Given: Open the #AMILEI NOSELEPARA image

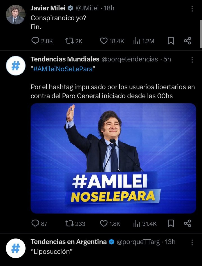Looking at the screenshot, I should 113,158.
